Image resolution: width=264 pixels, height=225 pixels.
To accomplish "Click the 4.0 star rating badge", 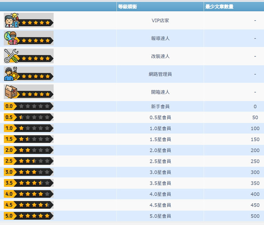I will [x=29, y=194].
